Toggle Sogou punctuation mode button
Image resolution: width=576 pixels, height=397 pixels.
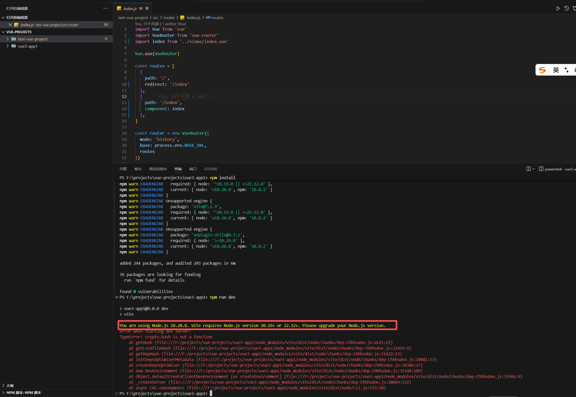click(x=566, y=70)
